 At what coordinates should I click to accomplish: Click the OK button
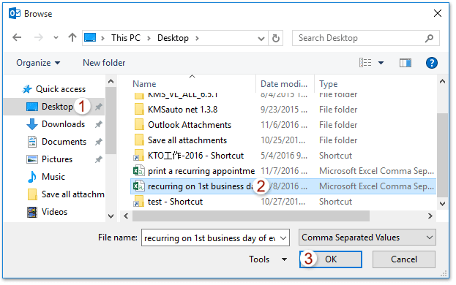coord(331,259)
